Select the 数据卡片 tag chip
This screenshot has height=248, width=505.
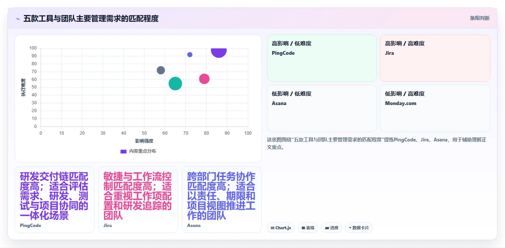[x=359, y=228]
